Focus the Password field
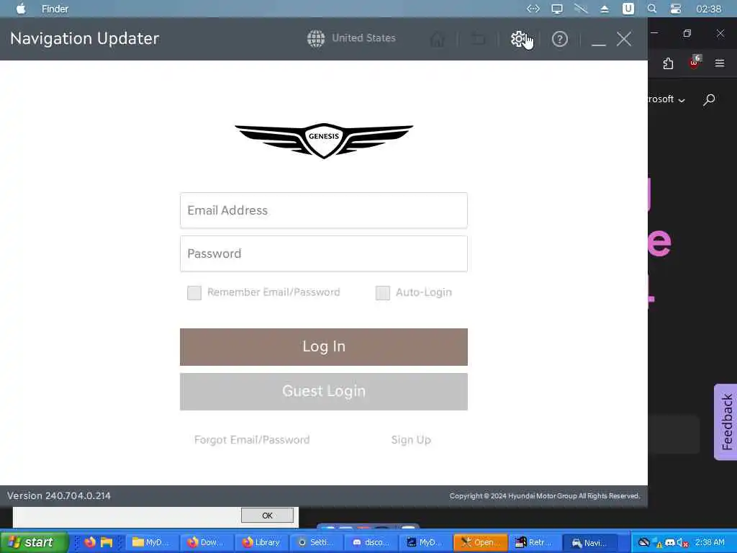The height and width of the screenshot is (553, 737). (x=323, y=253)
